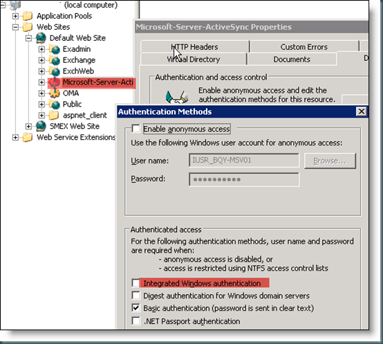Select SMEX Web Site label
Screen dimensions: 383x344
click(x=75, y=126)
